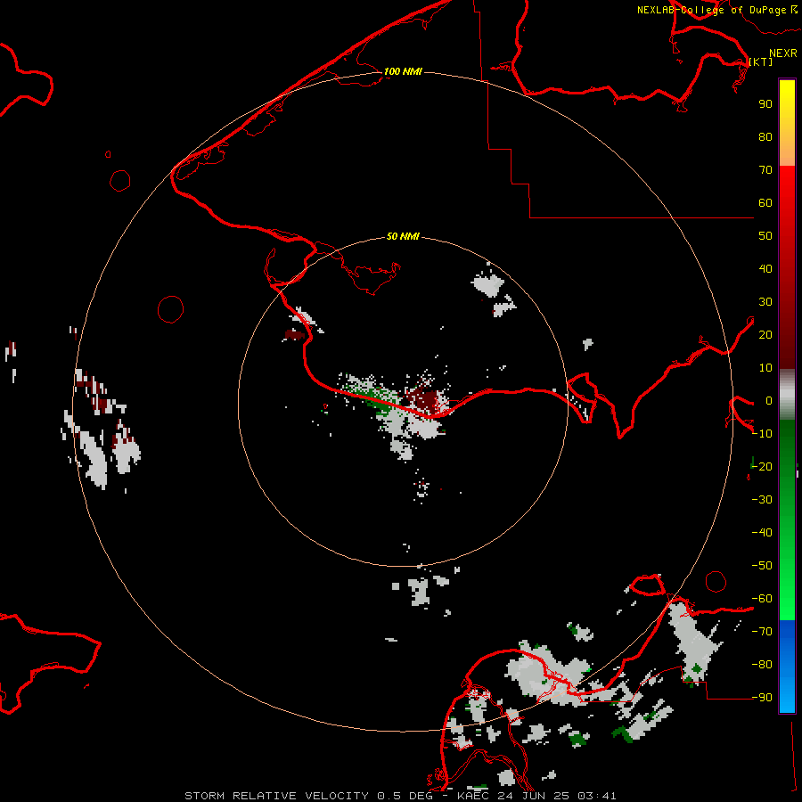The height and width of the screenshot is (802, 802).
Task: Click the 0 value on velocity scale
Action: (768, 401)
